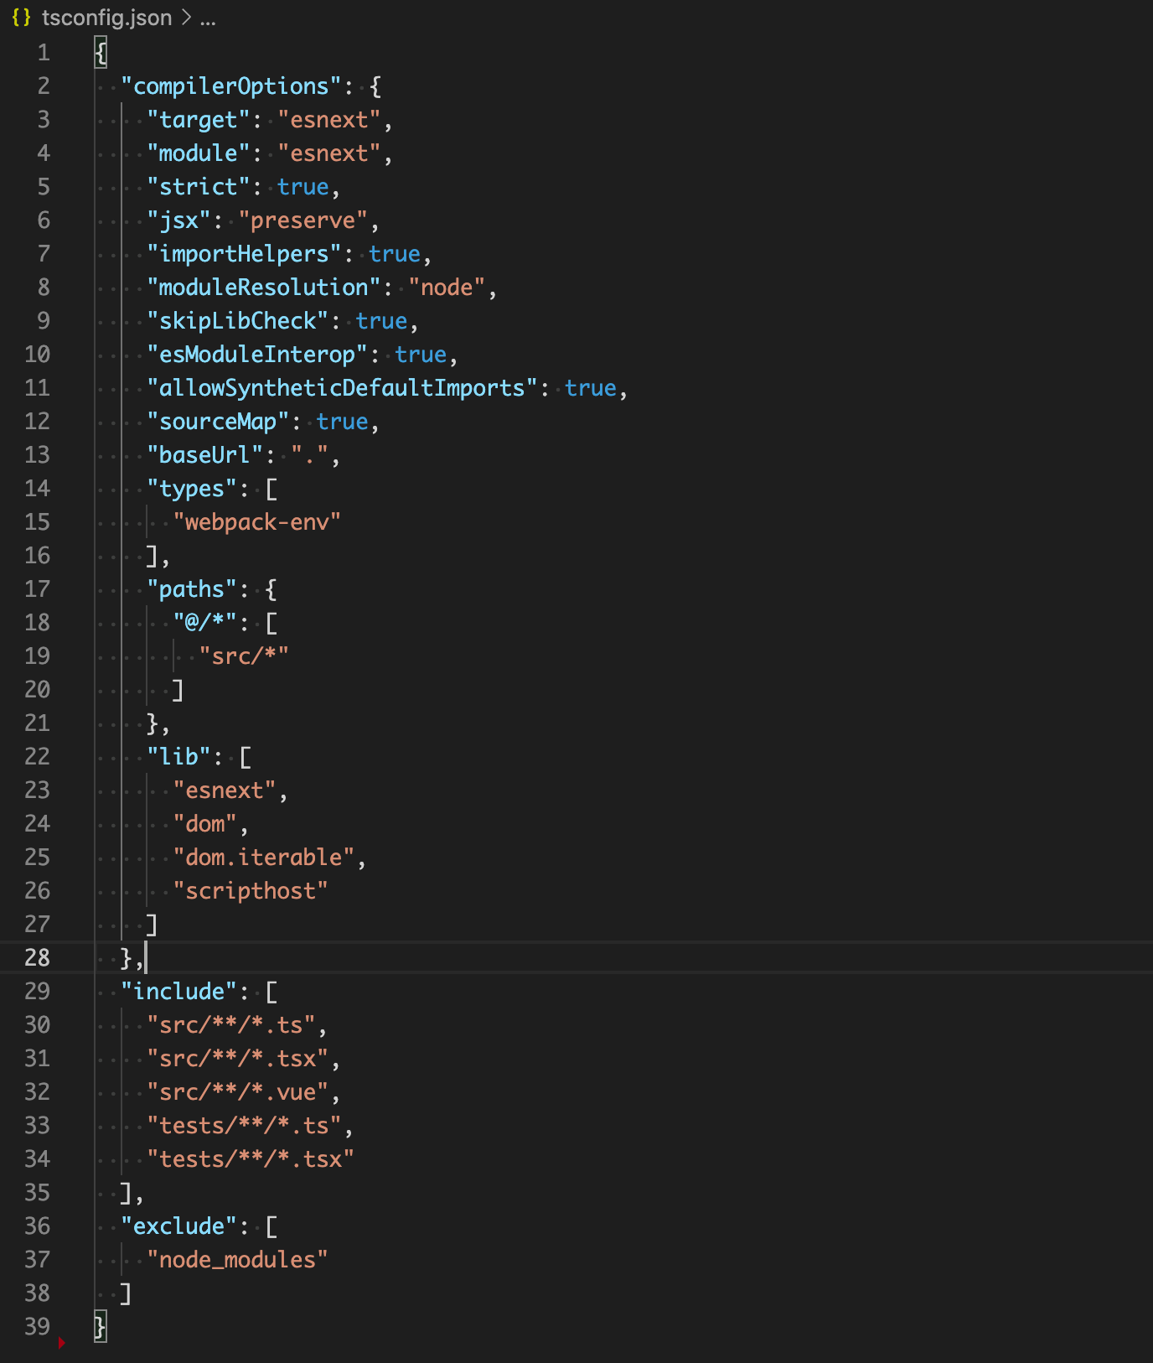Image resolution: width=1153 pixels, height=1363 pixels.
Task: Click the true value of sourceMap
Action: click(x=342, y=422)
